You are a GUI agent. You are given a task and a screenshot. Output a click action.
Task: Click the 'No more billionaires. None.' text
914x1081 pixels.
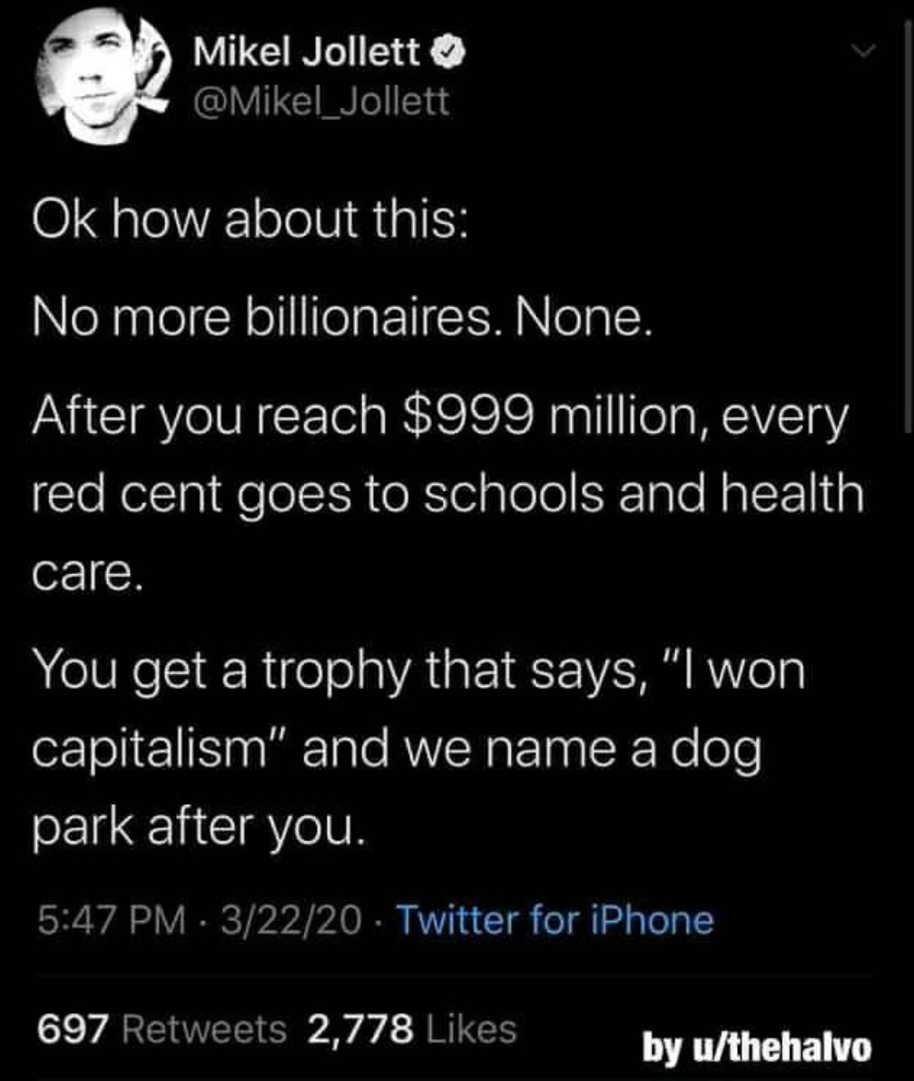(x=341, y=320)
